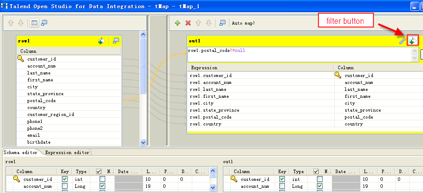Click the input panel move down arrow
The width and height of the screenshot is (423, 193).
pos(21,23)
